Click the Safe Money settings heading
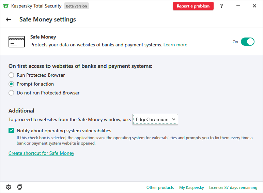263x193 pixels. tap(48, 19)
